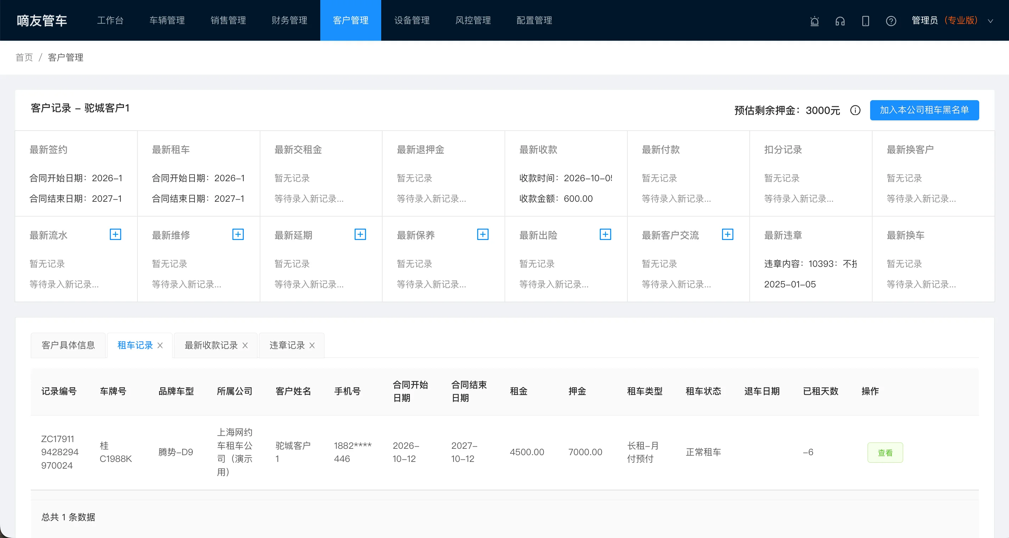Screen dimensions: 1009x538
Task: Add a new 最新出险 record
Action: [x=605, y=234]
